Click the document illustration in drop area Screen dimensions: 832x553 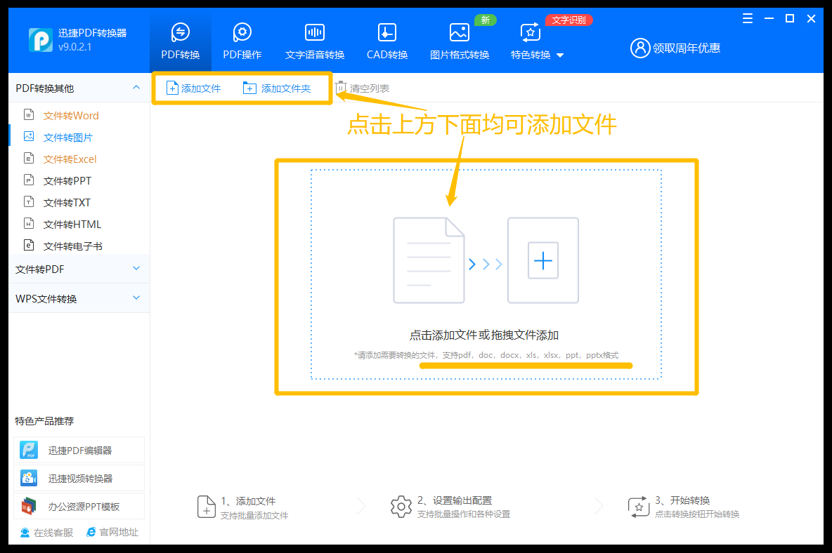coord(429,260)
